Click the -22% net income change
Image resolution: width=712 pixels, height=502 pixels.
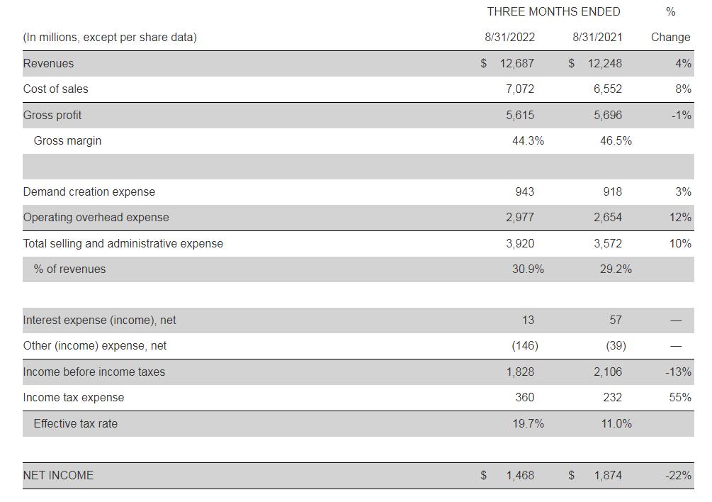coord(678,475)
